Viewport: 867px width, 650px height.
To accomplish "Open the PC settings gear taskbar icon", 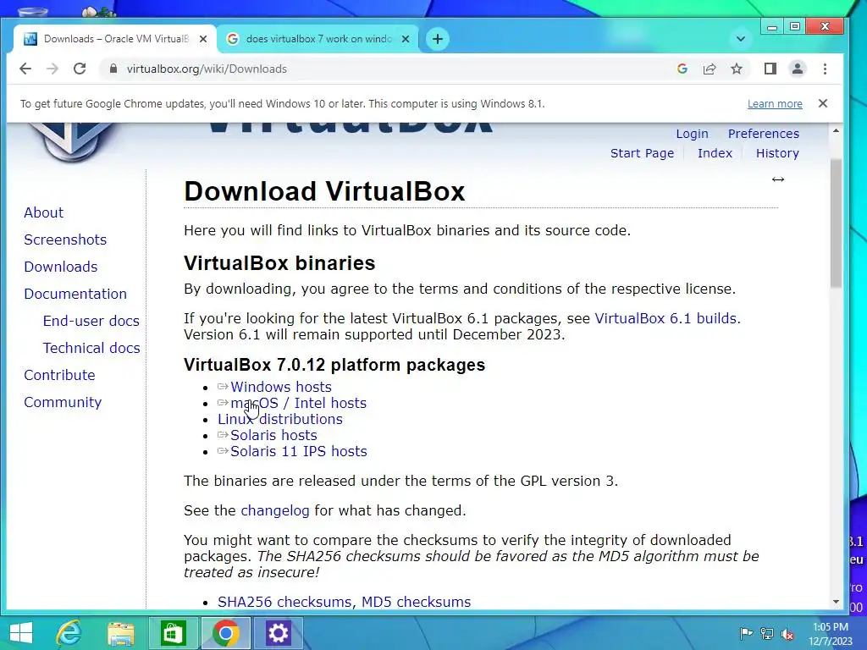I will [x=278, y=633].
